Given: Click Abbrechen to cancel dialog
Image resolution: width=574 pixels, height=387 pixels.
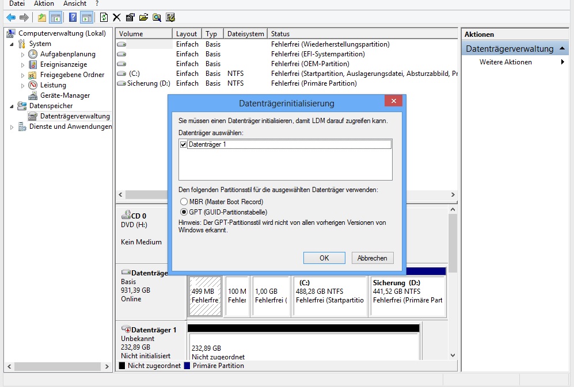Looking at the screenshot, I should (x=372, y=258).
